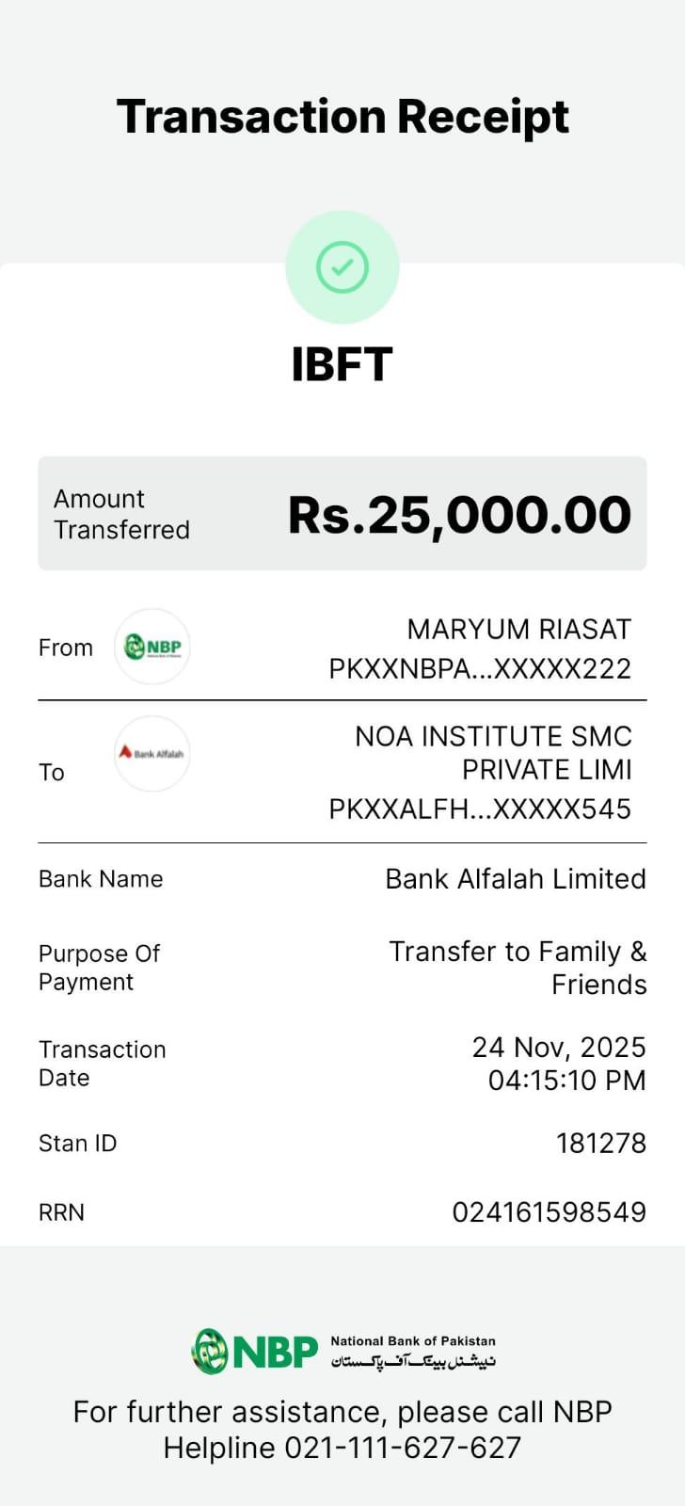This screenshot has height=1506, width=685.
Task: Click the 04:15:10 PM transaction time
Action: [566, 1080]
